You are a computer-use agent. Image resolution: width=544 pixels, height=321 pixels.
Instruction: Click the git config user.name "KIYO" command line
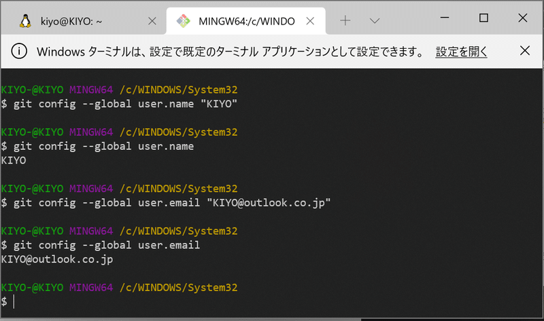click(119, 104)
